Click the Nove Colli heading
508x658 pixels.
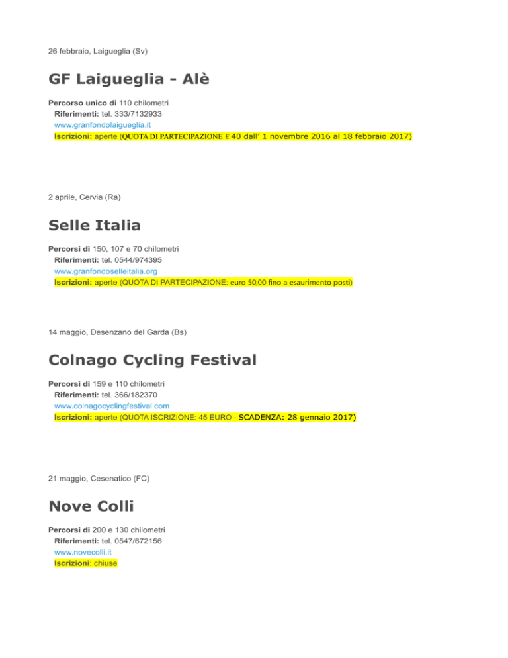point(91,506)
